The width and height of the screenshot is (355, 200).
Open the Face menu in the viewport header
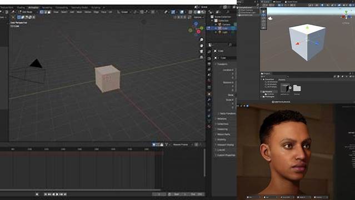click(104, 12)
